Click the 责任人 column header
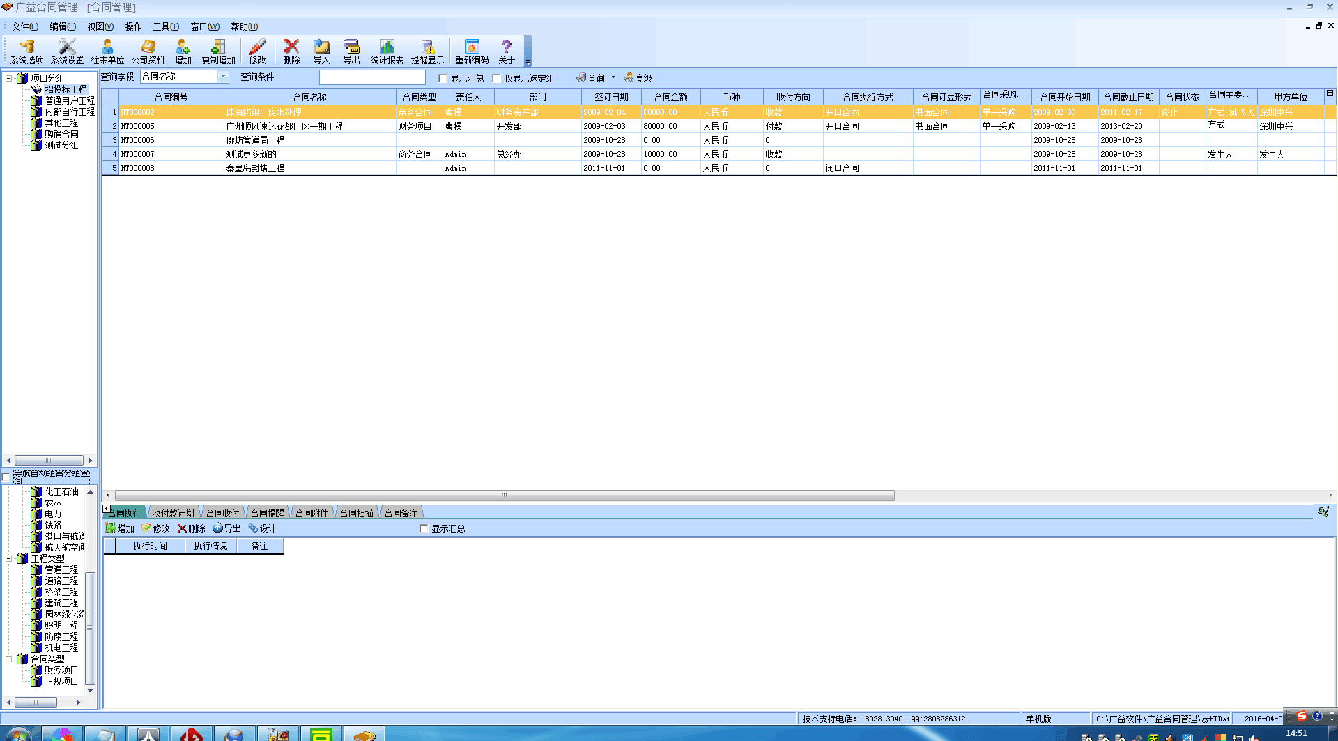 click(x=468, y=97)
